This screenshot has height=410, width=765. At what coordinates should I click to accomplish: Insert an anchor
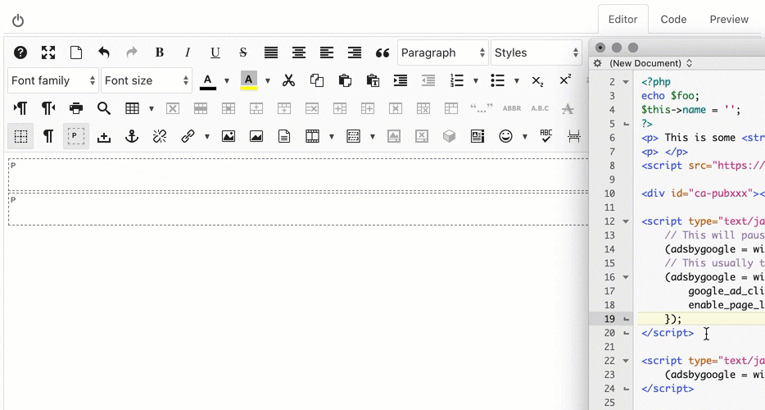[x=132, y=136]
